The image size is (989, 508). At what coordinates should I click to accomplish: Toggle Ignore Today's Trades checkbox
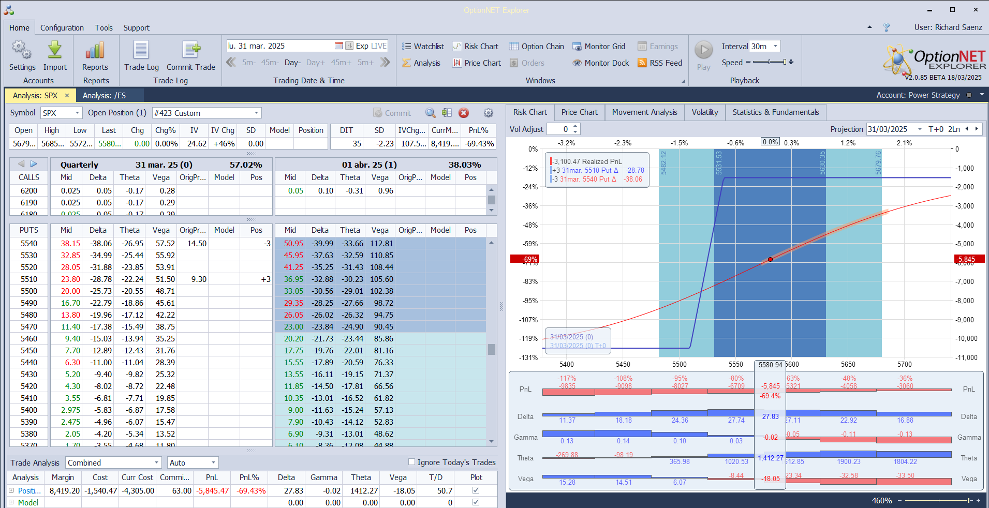[x=411, y=462]
